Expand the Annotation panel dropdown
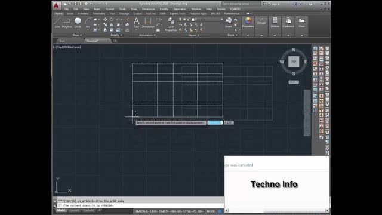The image size is (382, 215). [147, 35]
